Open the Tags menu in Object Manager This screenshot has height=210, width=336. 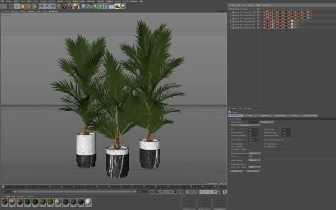[258, 6]
